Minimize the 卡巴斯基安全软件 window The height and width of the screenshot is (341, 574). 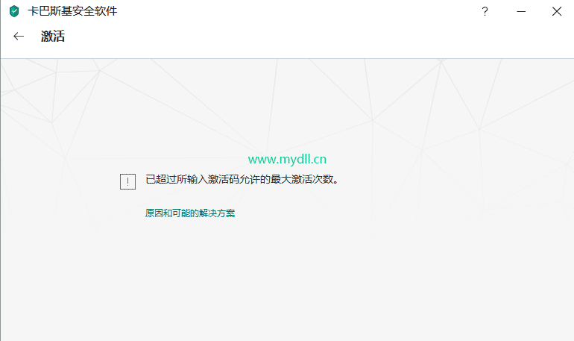pos(521,11)
